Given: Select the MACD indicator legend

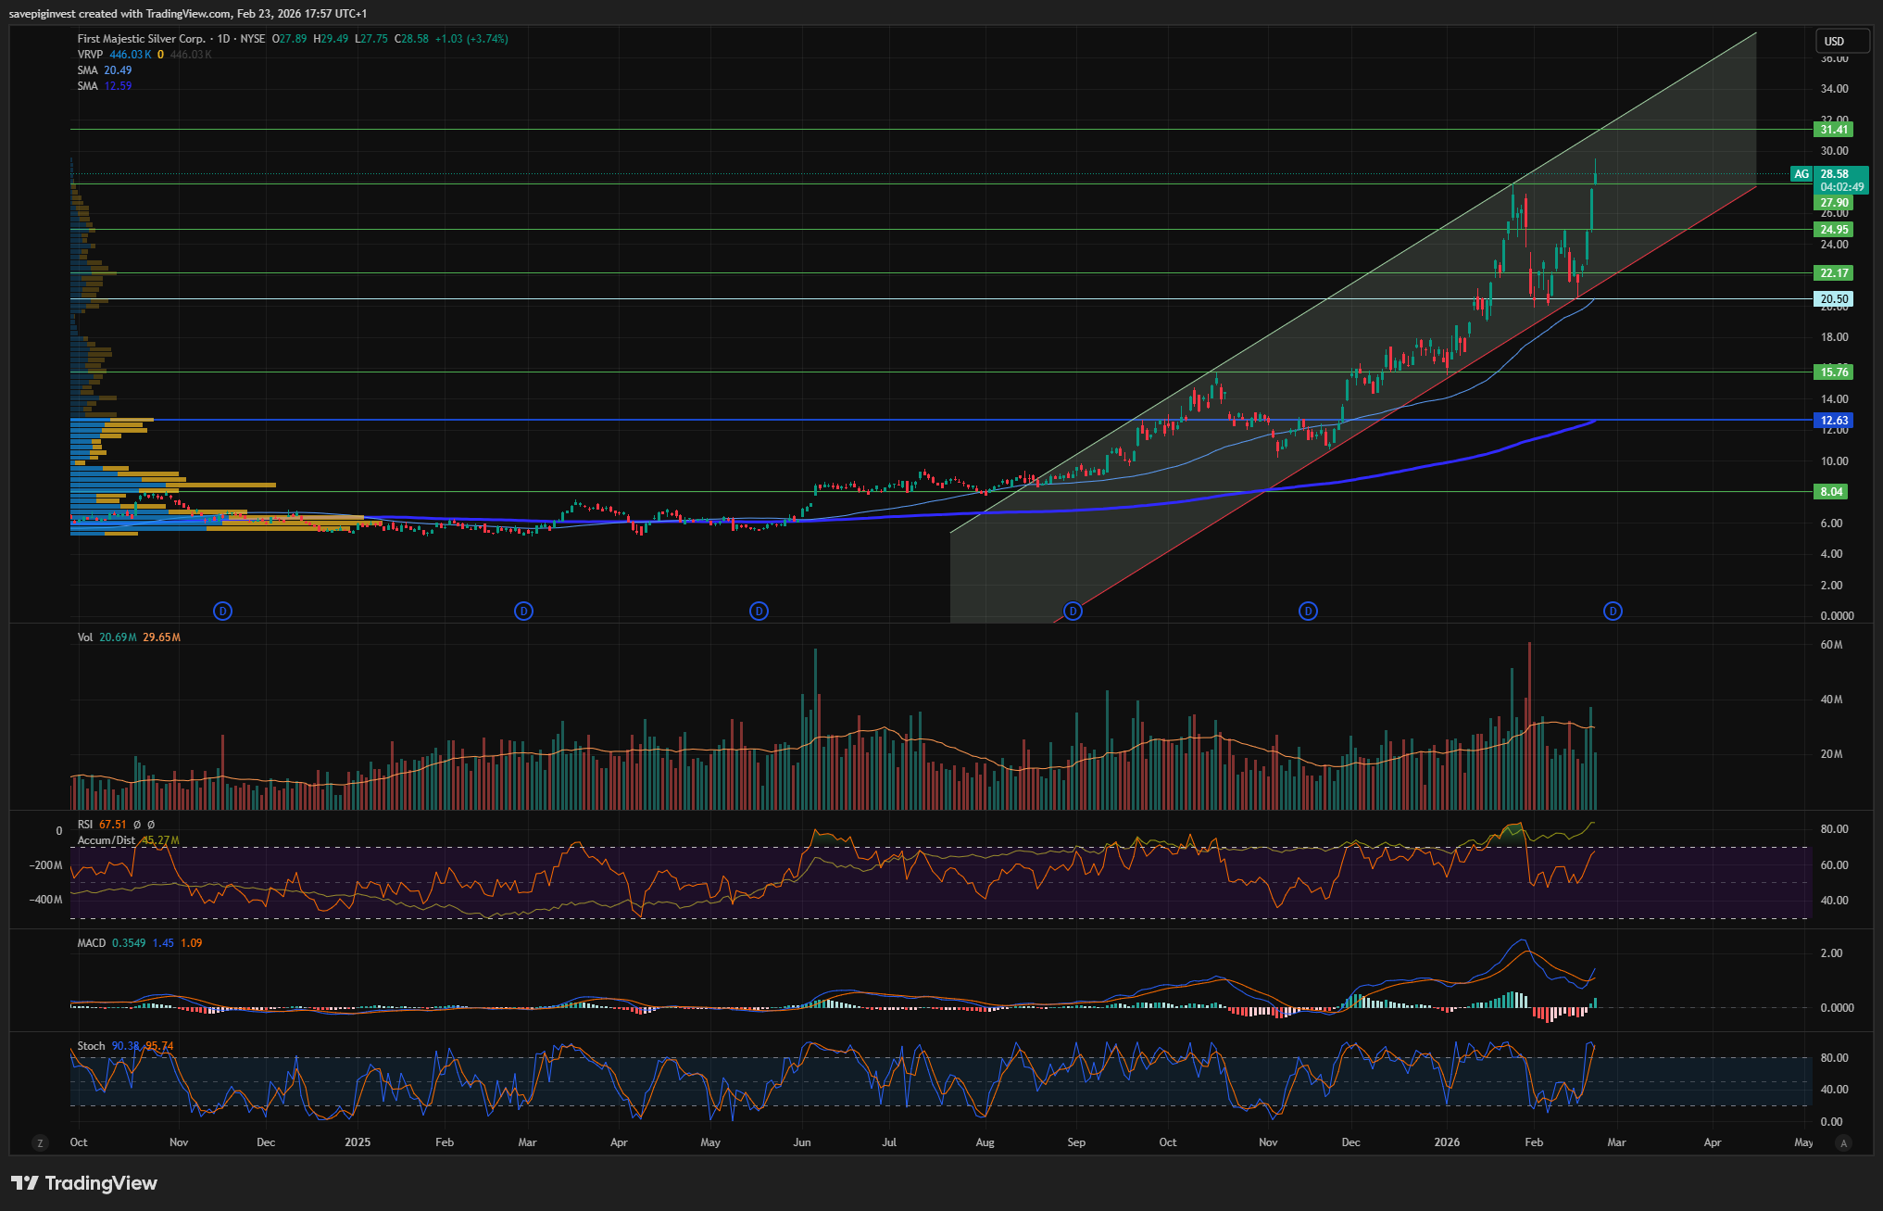Looking at the screenshot, I should pyautogui.click(x=92, y=943).
